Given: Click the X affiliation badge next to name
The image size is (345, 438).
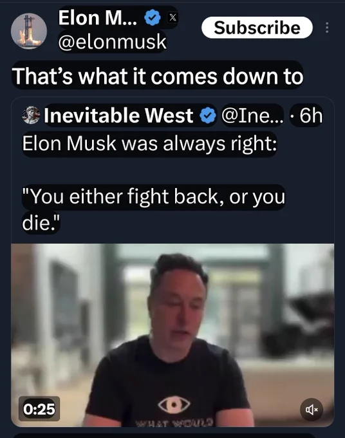Looking at the screenshot, I should (172, 17).
